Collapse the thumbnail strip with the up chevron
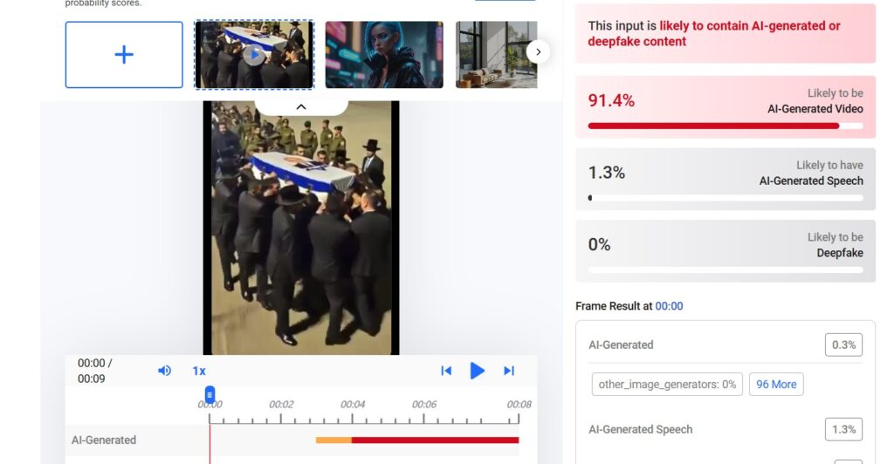The width and height of the screenshot is (894, 464). pyautogui.click(x=301, y=107)
